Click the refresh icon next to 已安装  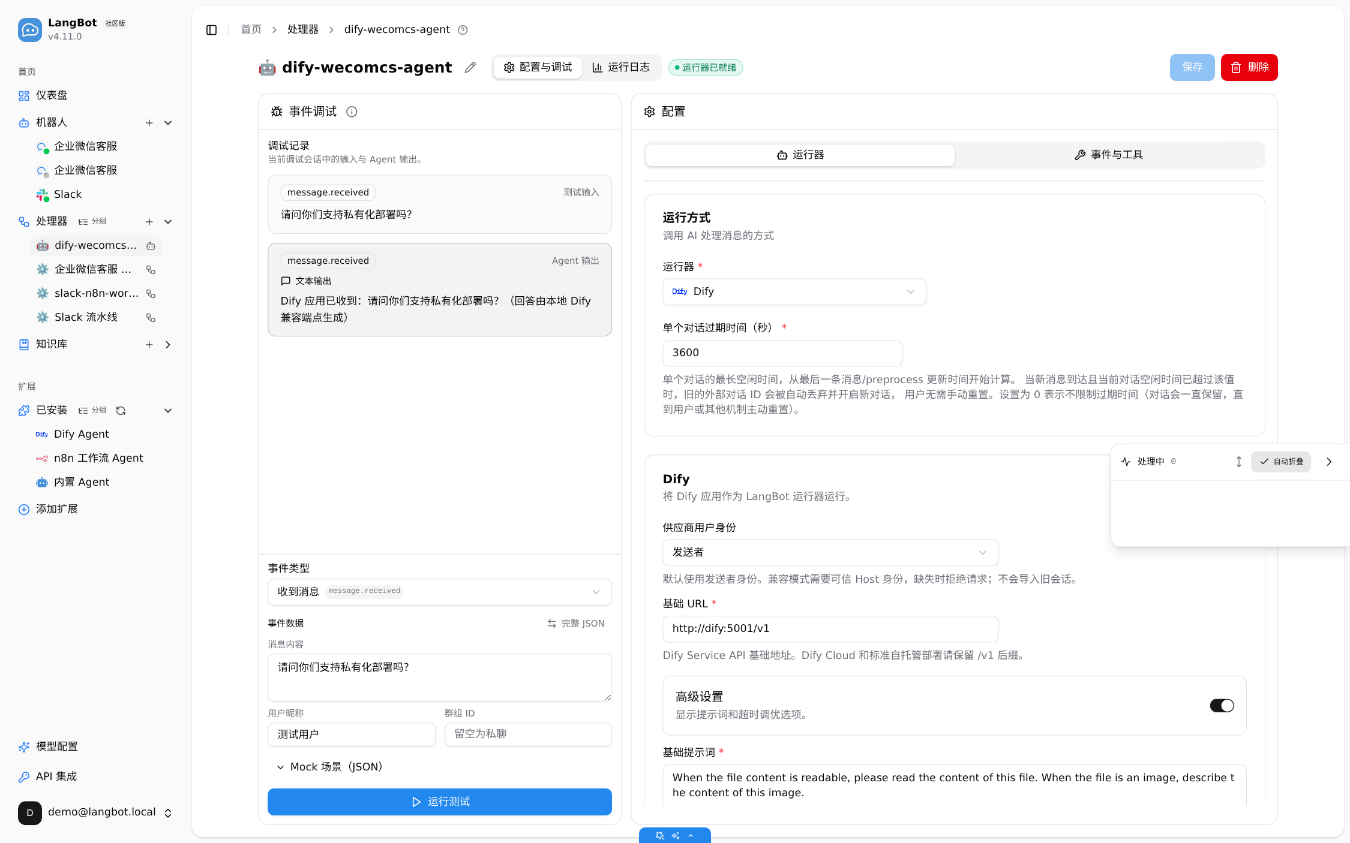[x=121, y=410]
